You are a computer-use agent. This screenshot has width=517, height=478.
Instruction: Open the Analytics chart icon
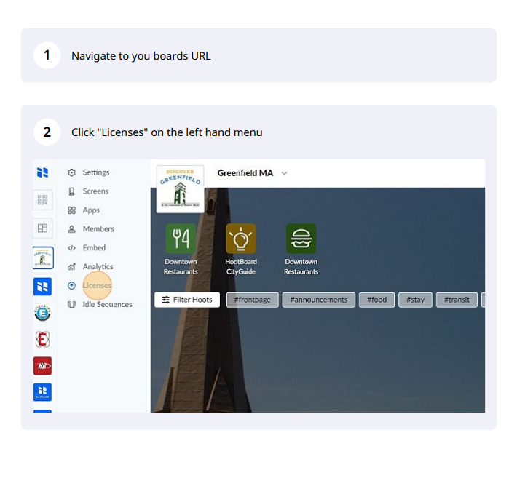point(71,267)
